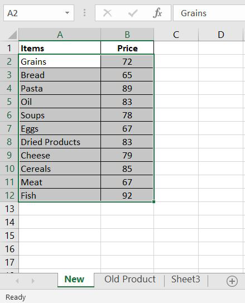Screen dimensions: 245x303
Task: Click the Cancel X icon in formula bar
Action: pyautogui.click(x=107, y=13)
